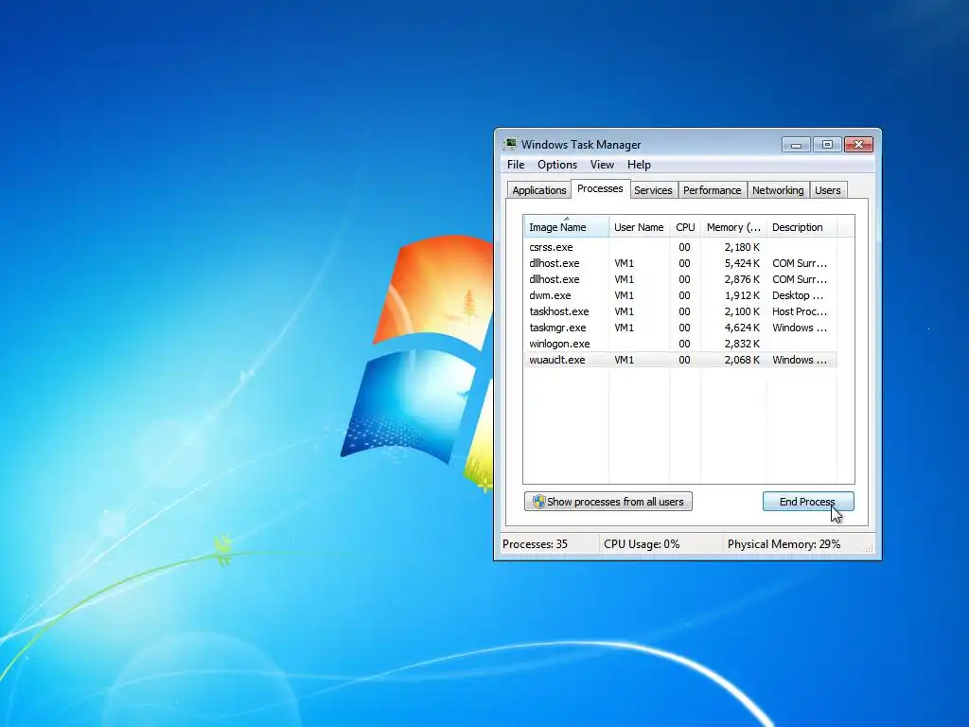Switch to the Services tab
This screenshot has width=969, height=727.
click(653, 190)
